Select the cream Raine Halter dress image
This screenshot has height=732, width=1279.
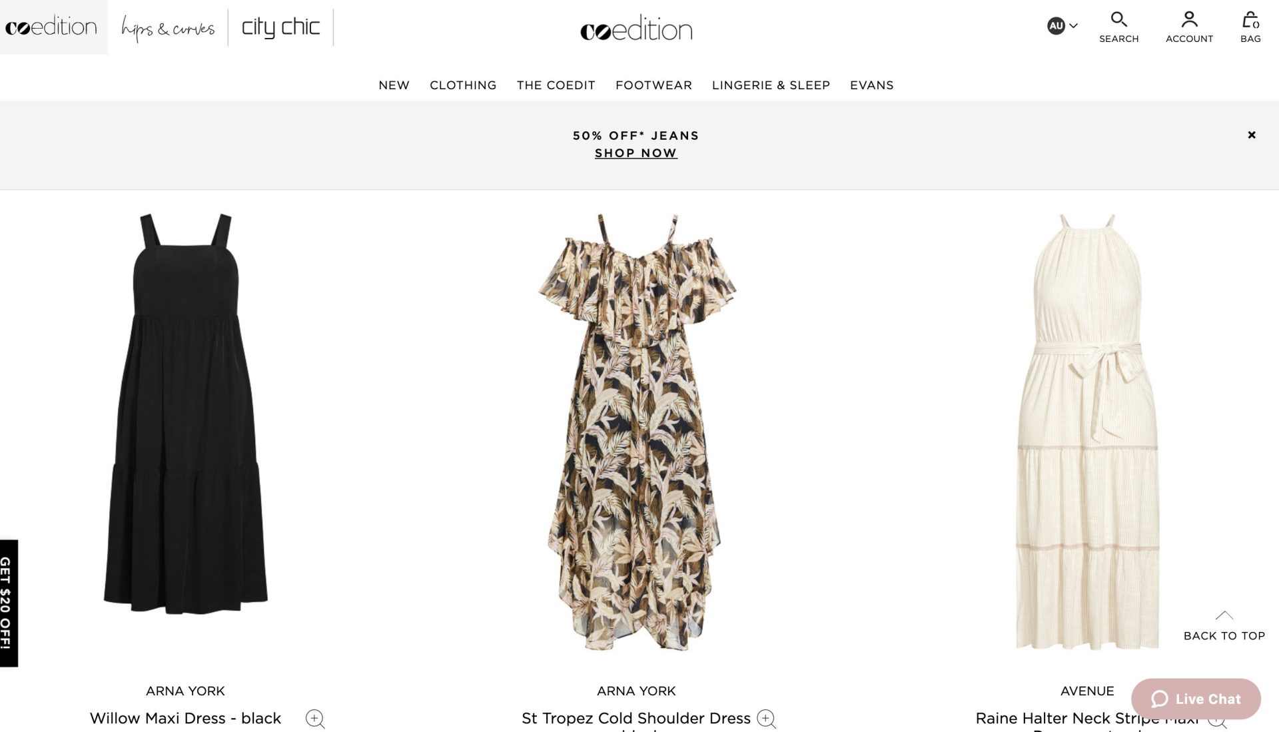[x=1087, y=432]
